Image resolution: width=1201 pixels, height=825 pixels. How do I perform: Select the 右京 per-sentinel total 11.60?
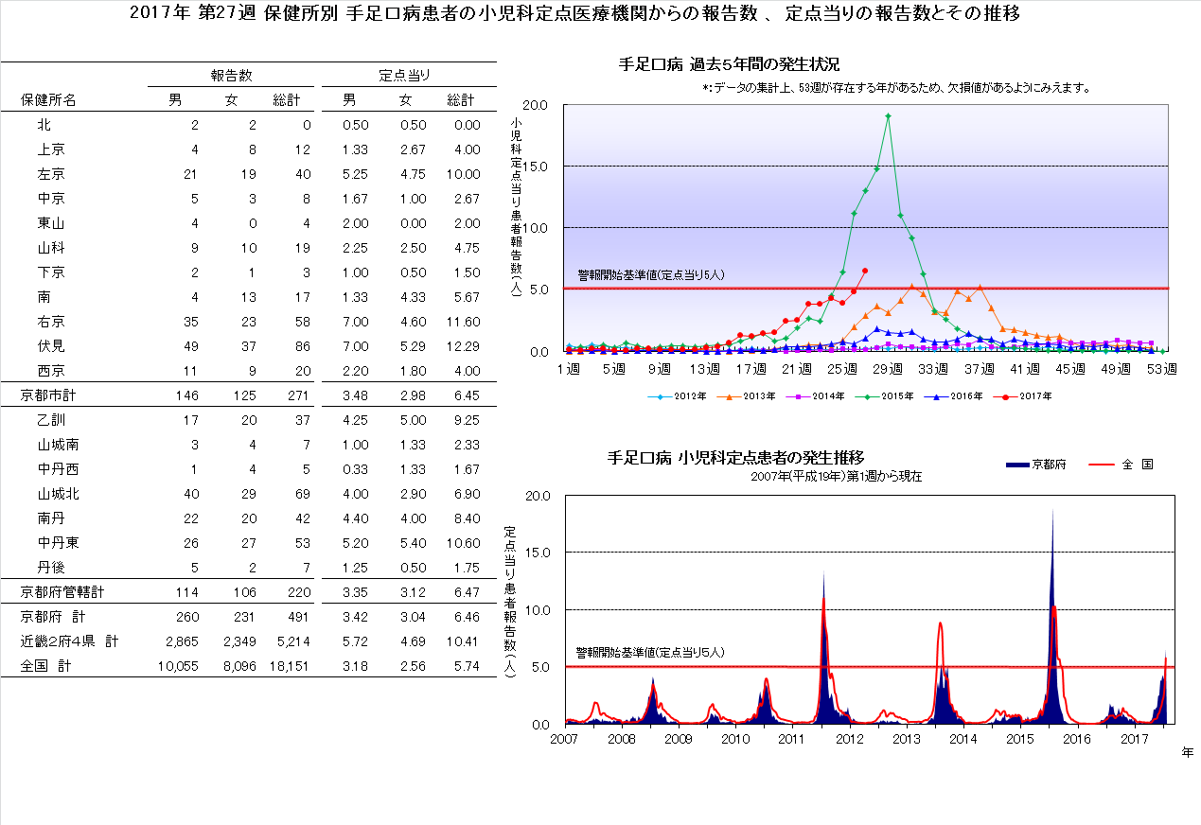point(464,322)
